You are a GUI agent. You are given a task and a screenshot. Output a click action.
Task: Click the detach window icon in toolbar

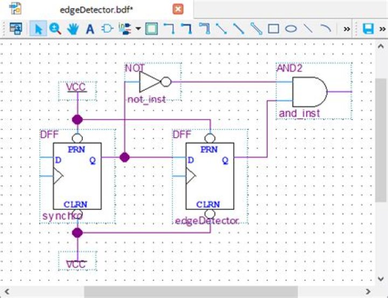tap(16, 29)
